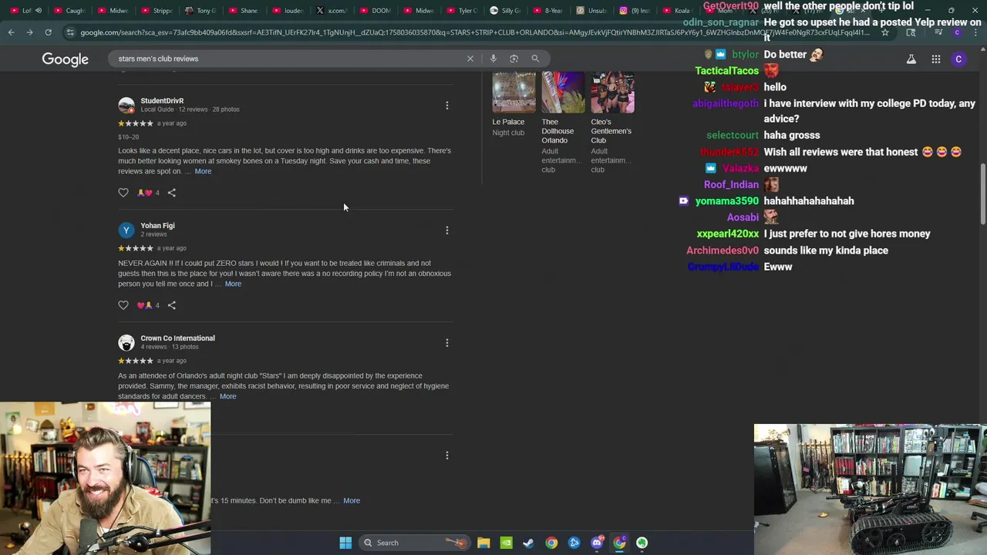The width and height of the screenshot is (987, 555).
Task: Open StudentDyinR profile avatar
Action: coord(126,105)
